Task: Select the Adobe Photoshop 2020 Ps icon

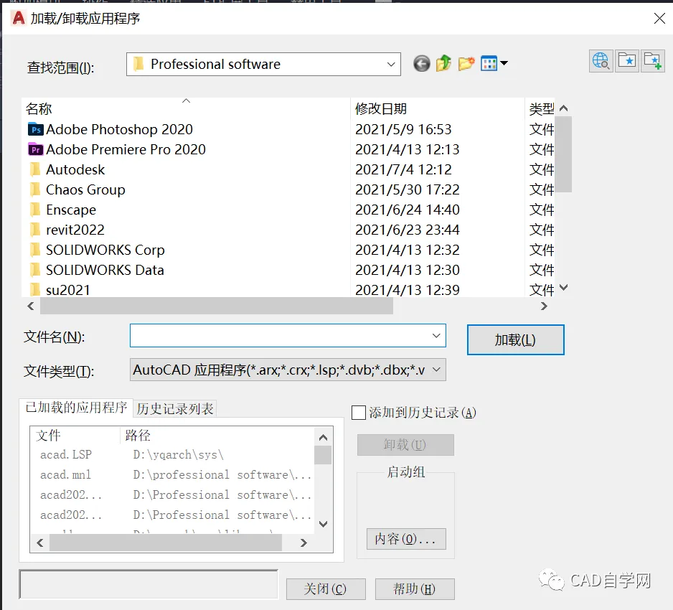Action: (36, 130)
